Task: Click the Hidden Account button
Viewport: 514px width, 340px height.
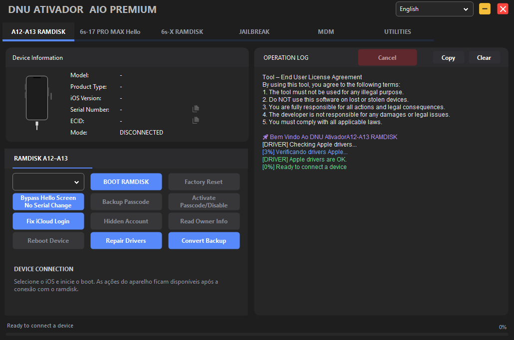Action: pos(126,221)
